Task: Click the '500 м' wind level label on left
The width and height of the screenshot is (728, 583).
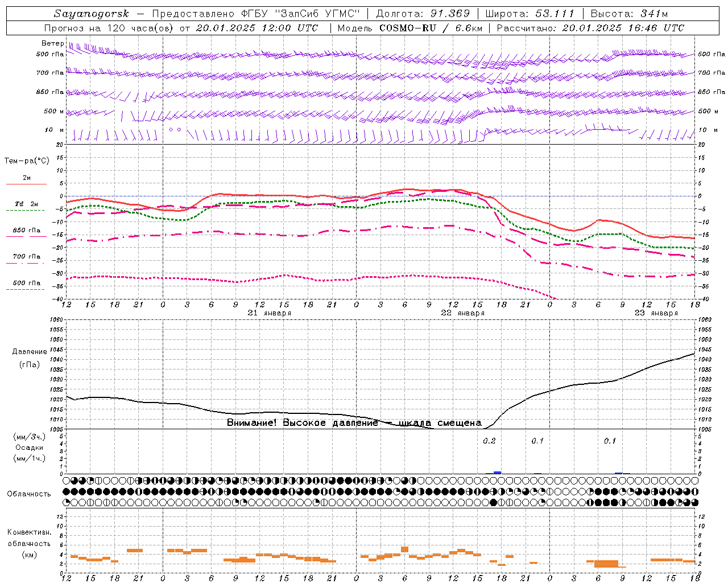Action: pyautogui.click(x=53, y=111)
